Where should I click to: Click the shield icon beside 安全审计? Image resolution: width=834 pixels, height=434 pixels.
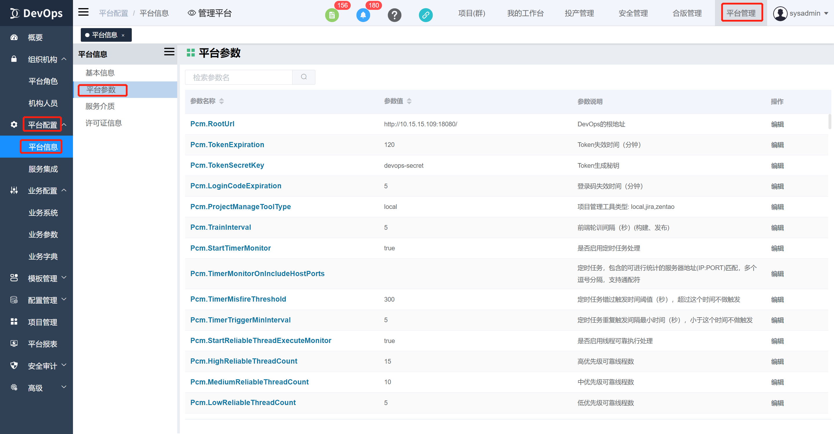click(14, 365)
